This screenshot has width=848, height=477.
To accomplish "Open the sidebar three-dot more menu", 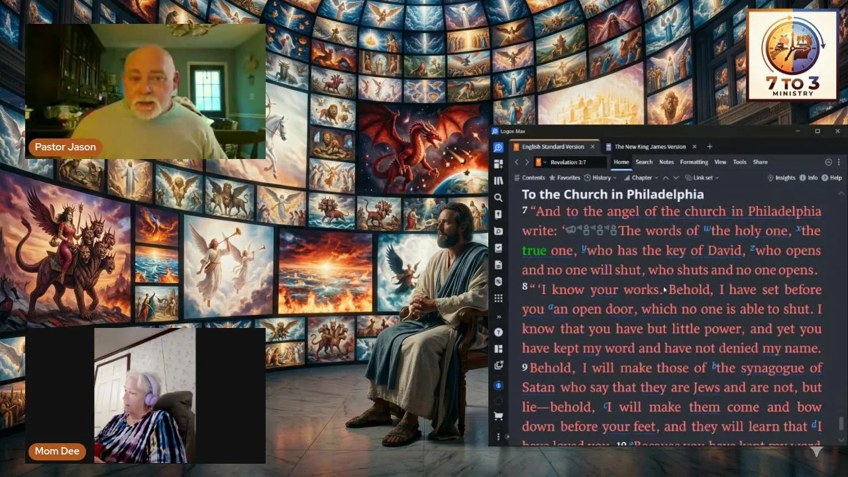I will pos(498,437).
